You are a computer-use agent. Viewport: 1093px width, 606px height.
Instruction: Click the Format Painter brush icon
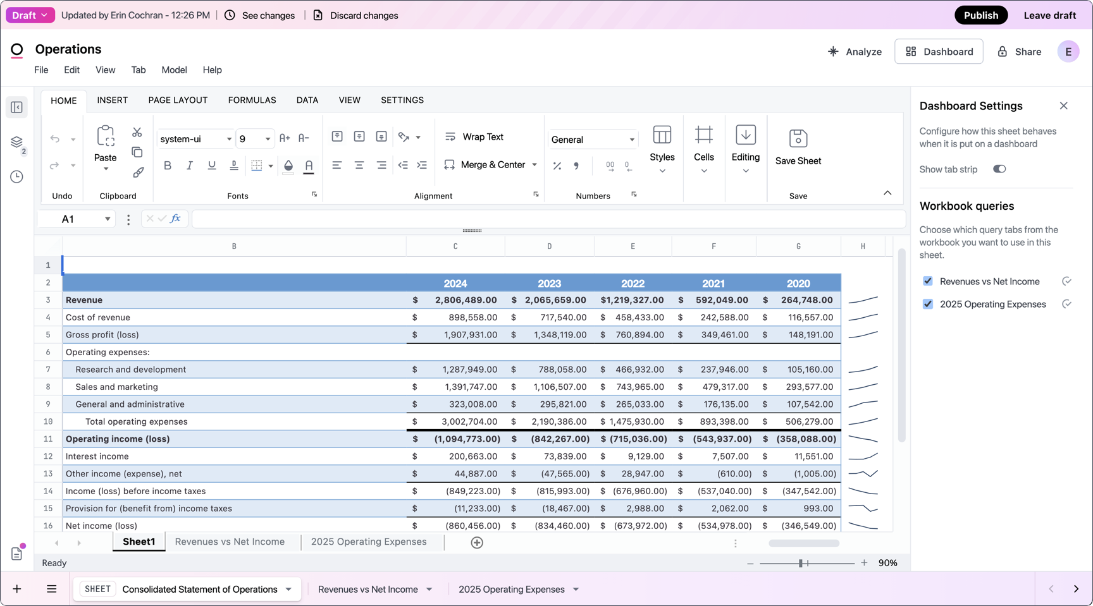tap(138, 172)
